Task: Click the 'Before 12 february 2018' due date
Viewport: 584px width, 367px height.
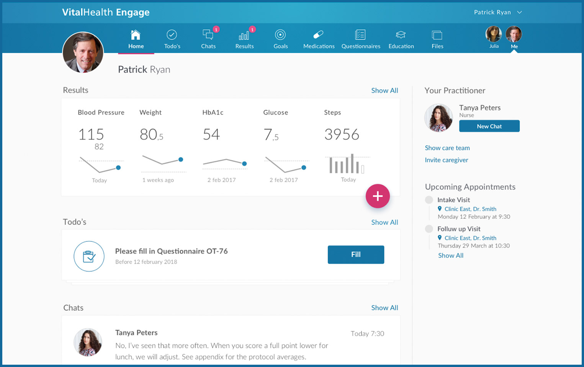Action: click(146, 262)
